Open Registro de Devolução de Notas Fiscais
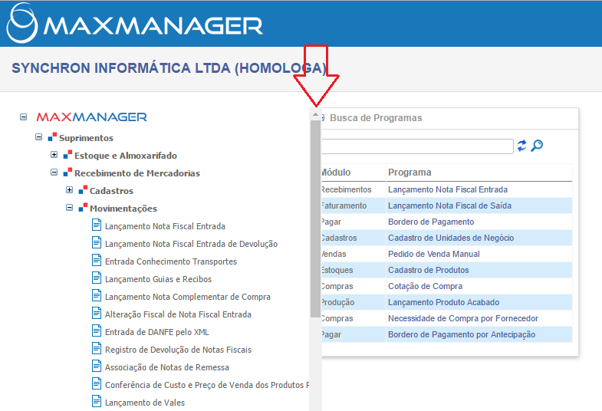The width and height of the screenshot is (602, 411). (178, 350)
